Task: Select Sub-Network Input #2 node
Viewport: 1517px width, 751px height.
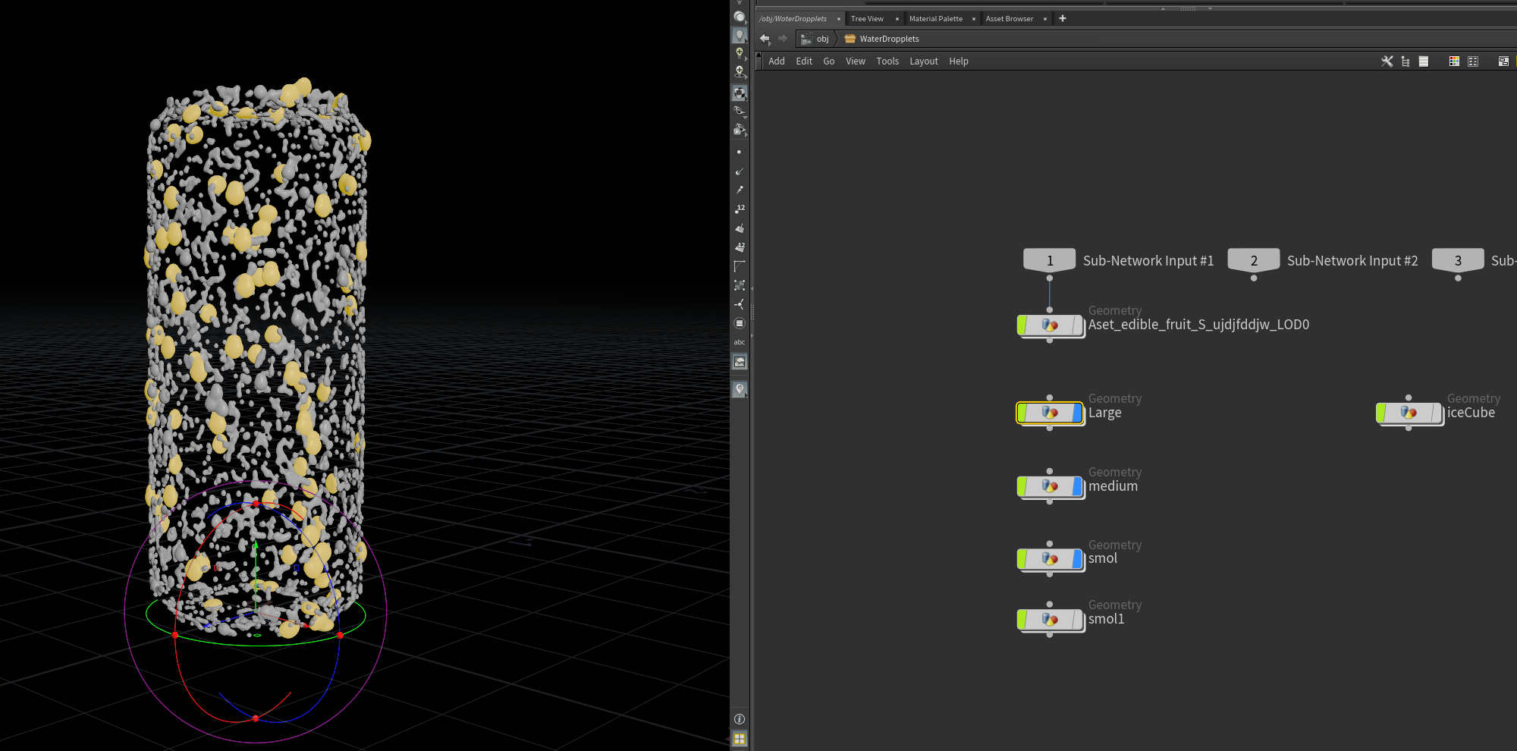Action: click(1254, 260)
